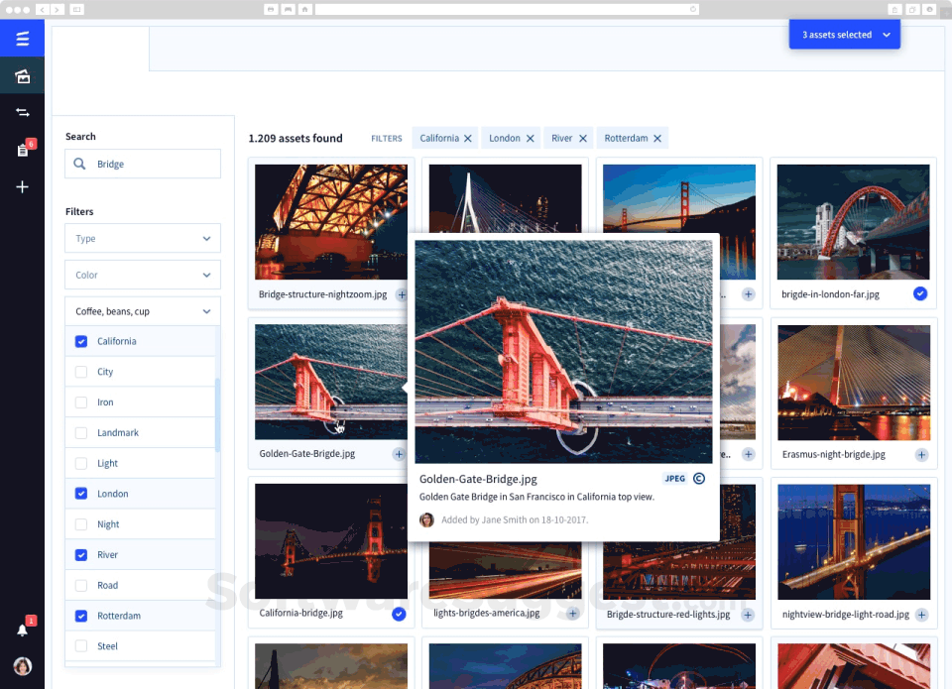
Task: Open the Bridge-structure-nightzoom.jpg thumbnail
Action: 330,222
